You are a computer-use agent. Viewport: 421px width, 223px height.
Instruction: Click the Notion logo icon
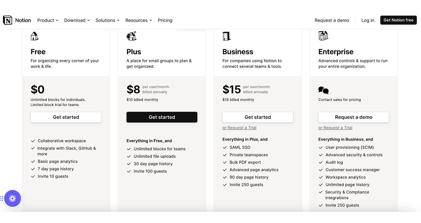[x=8, y=20]
